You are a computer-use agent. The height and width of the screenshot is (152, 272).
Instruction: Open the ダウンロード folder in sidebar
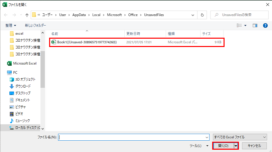point(23,86)
